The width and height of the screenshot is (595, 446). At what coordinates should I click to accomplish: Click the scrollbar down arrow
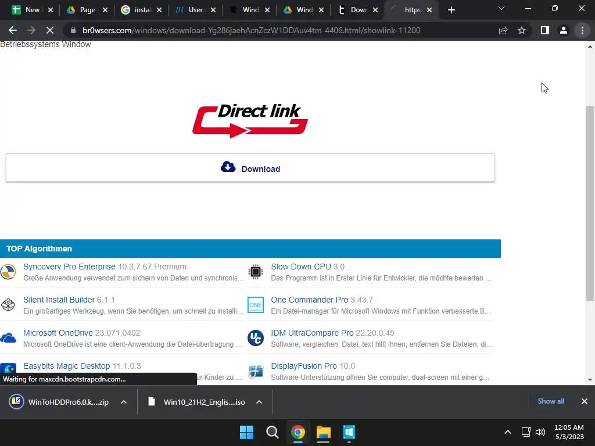tap(590, 380)
